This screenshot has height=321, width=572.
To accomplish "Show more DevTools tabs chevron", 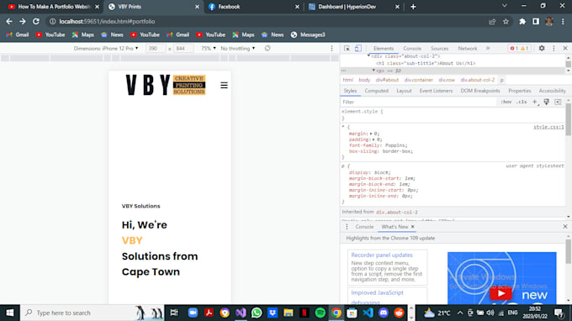I will pyautogui.click(x=488, y=49).
